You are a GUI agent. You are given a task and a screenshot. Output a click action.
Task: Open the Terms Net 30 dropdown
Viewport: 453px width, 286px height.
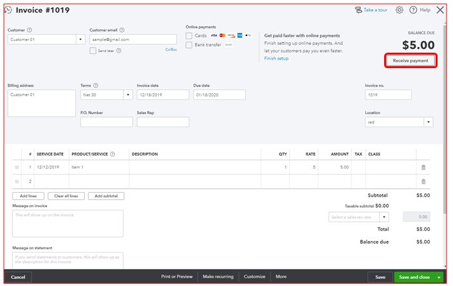(x=128, y=94)
